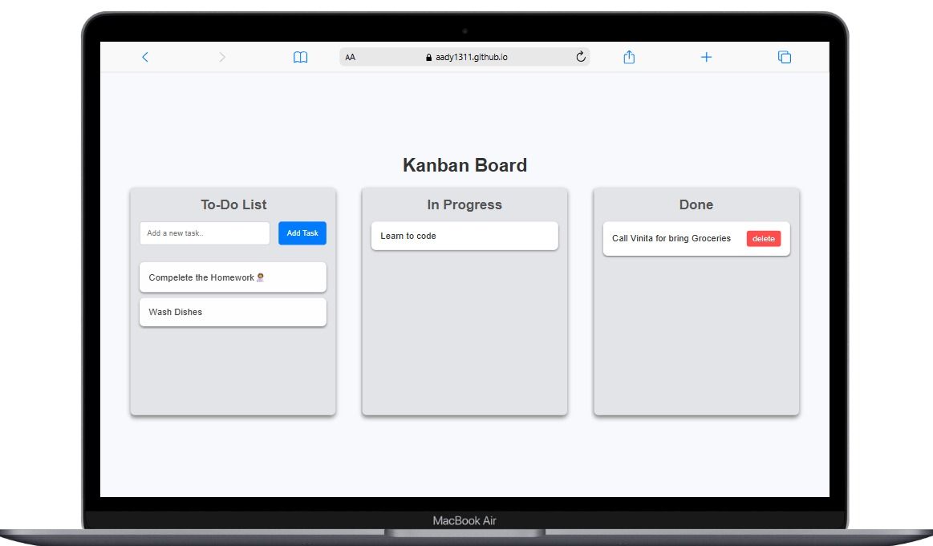Click the back navigation arrow
The width and height of the screenshot is (933, 546).
coord(145,57)
